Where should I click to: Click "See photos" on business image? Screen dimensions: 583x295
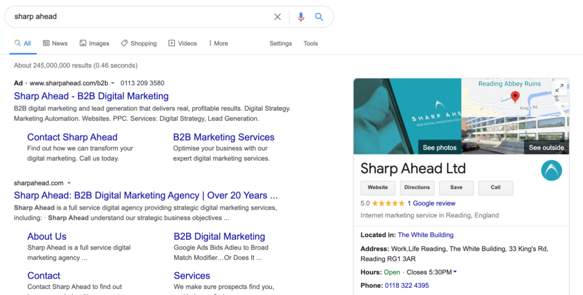[440, 147]
